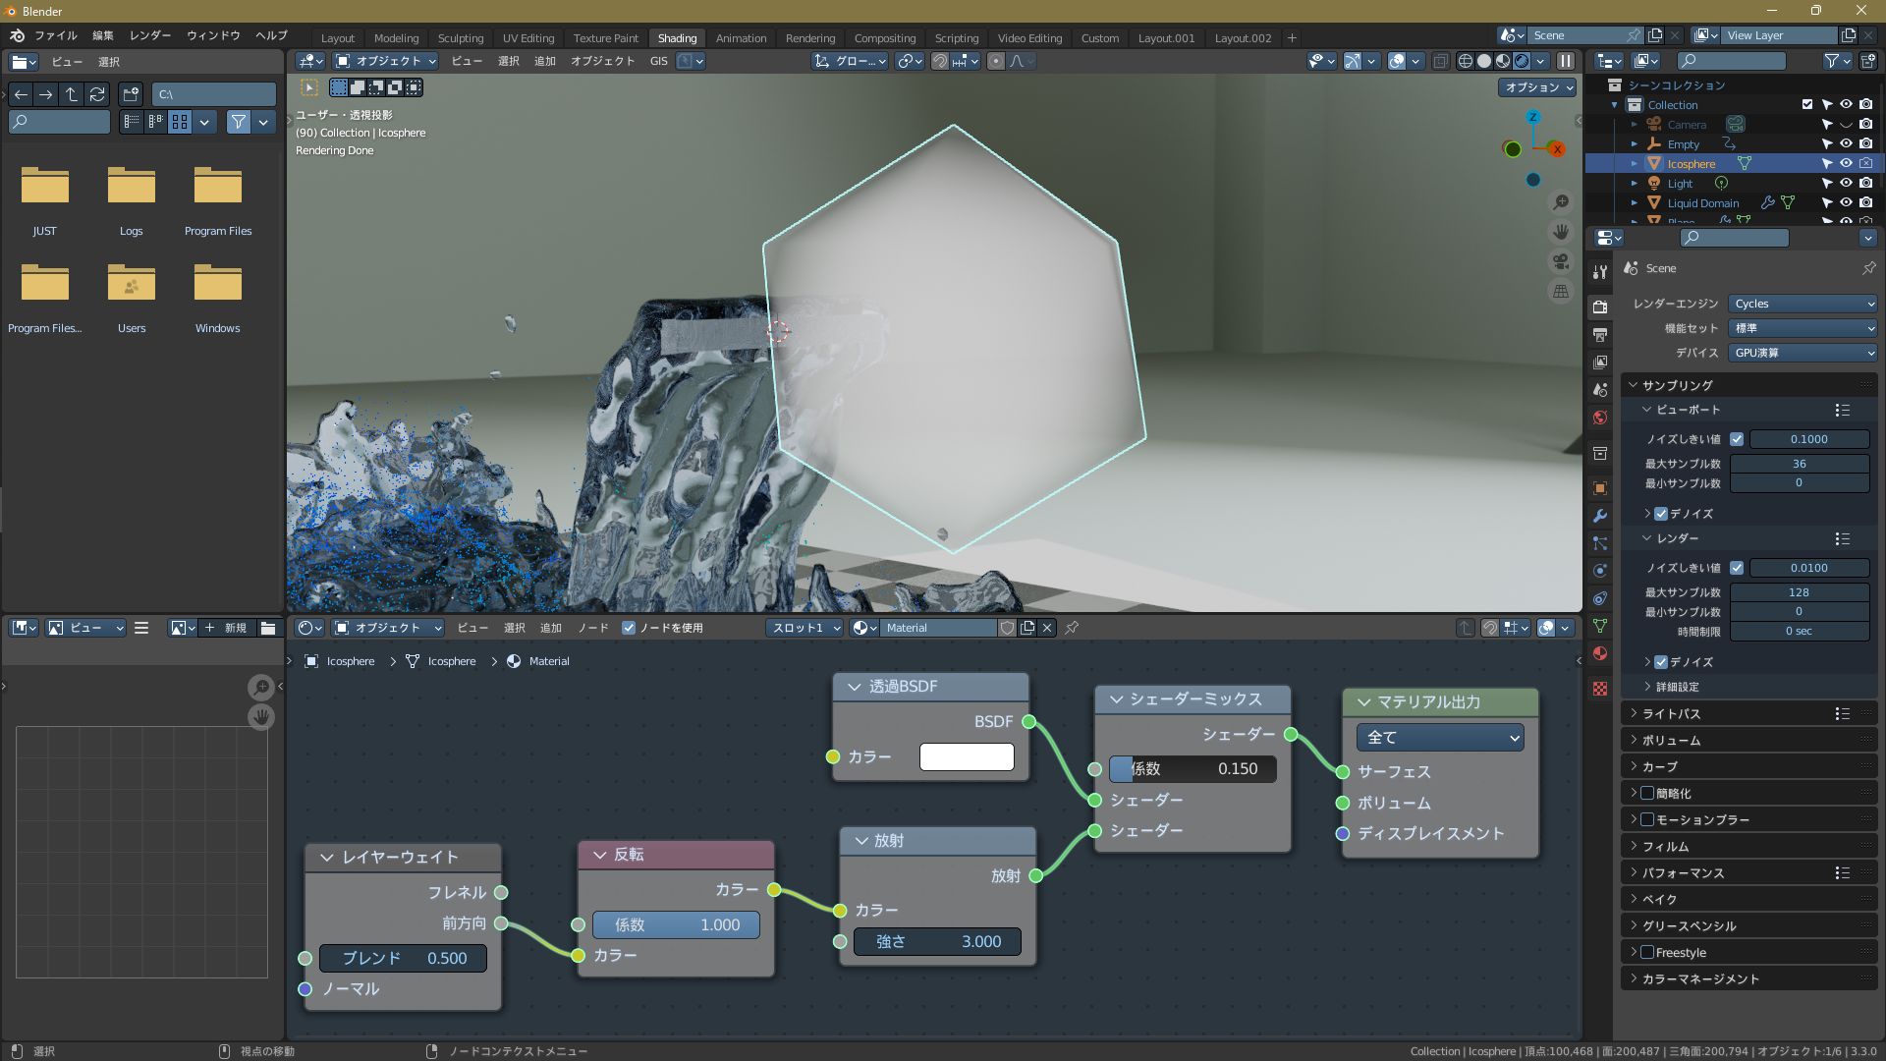Open the Material properties tab icon
This screenshot has width=1886, height=1061.
1600,653
